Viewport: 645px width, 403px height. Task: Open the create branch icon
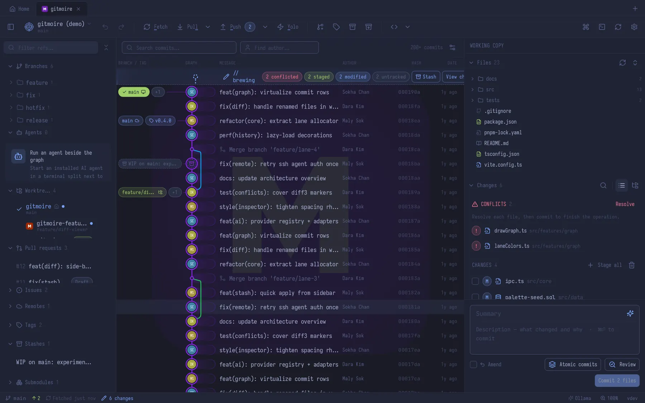(320, 27)
